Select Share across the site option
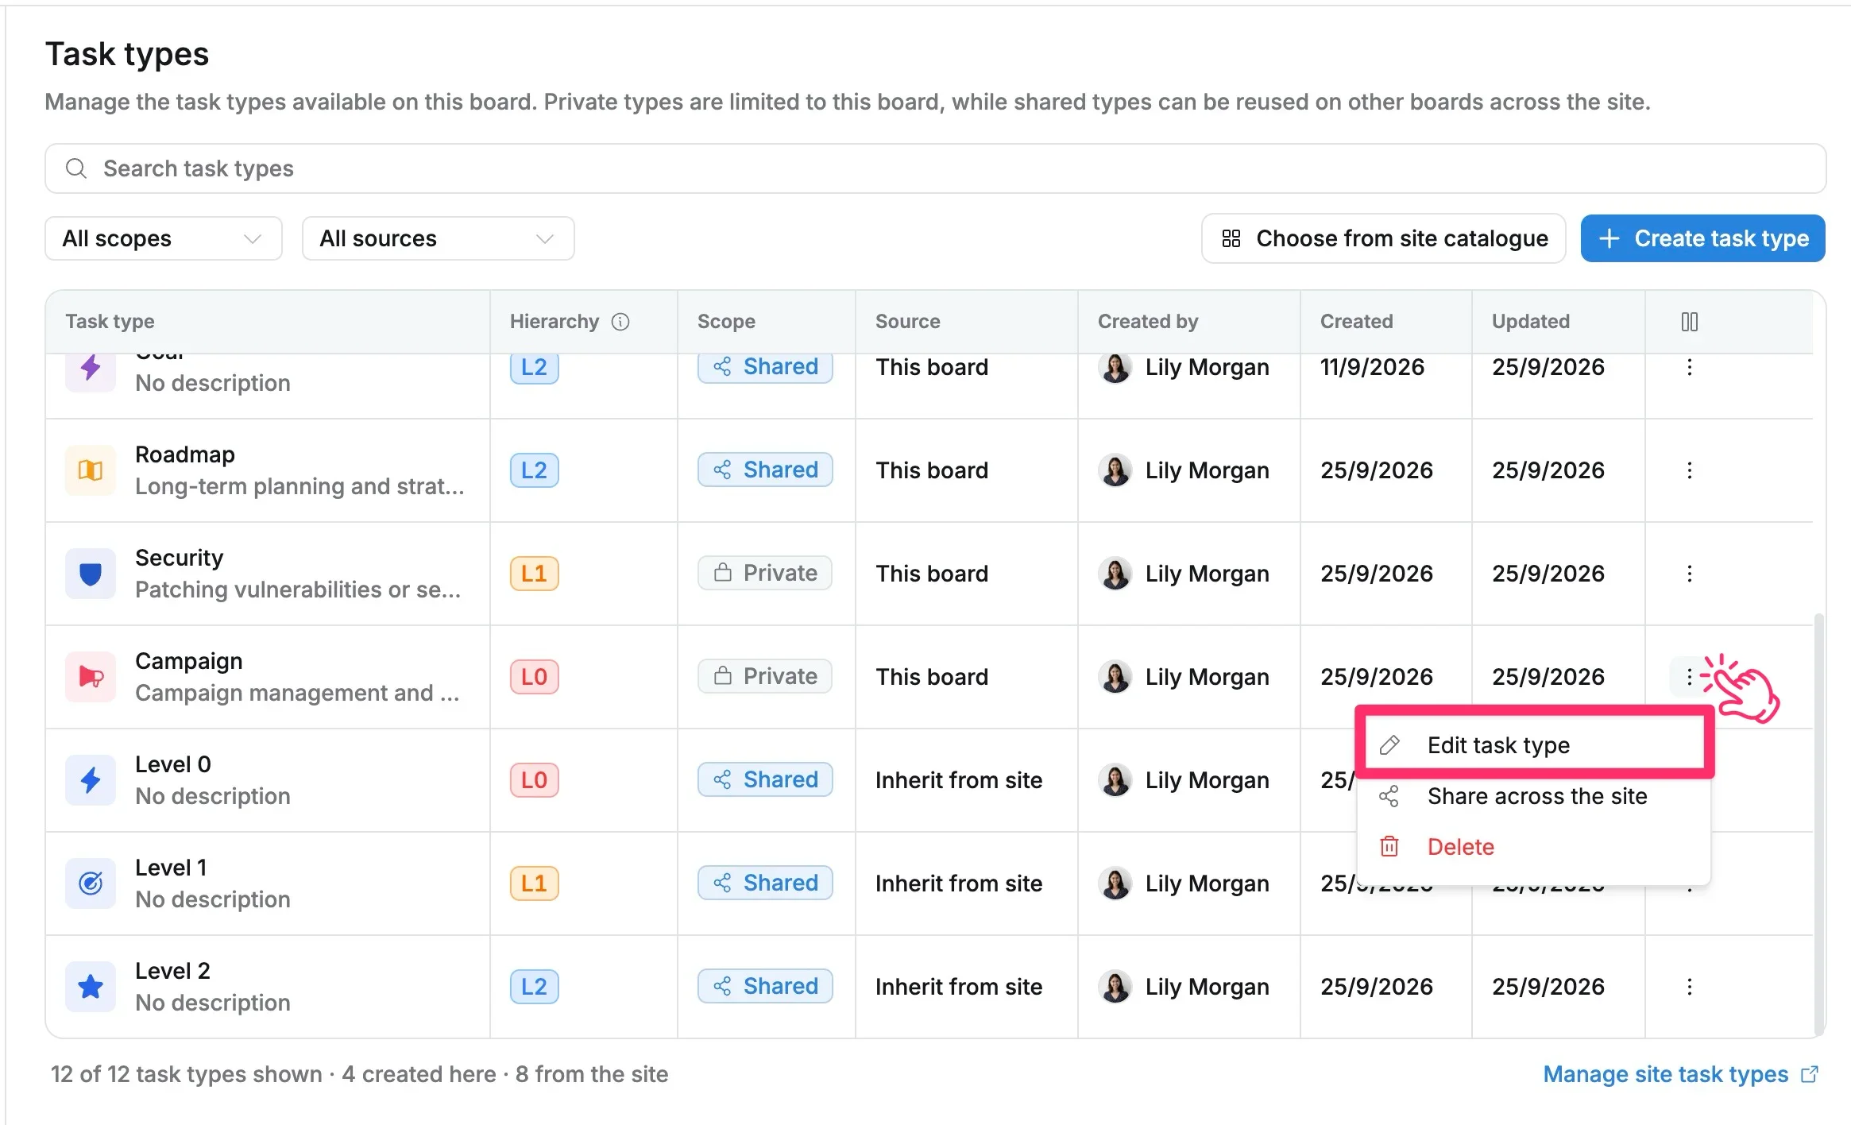The image size is (1851, 1125). (x=1534, y=796)
